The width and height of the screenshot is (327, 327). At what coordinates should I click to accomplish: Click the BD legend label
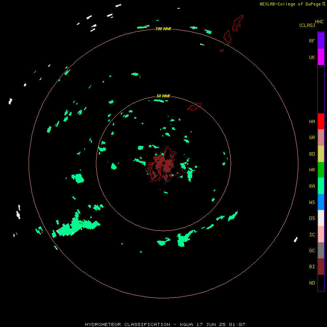312,154
